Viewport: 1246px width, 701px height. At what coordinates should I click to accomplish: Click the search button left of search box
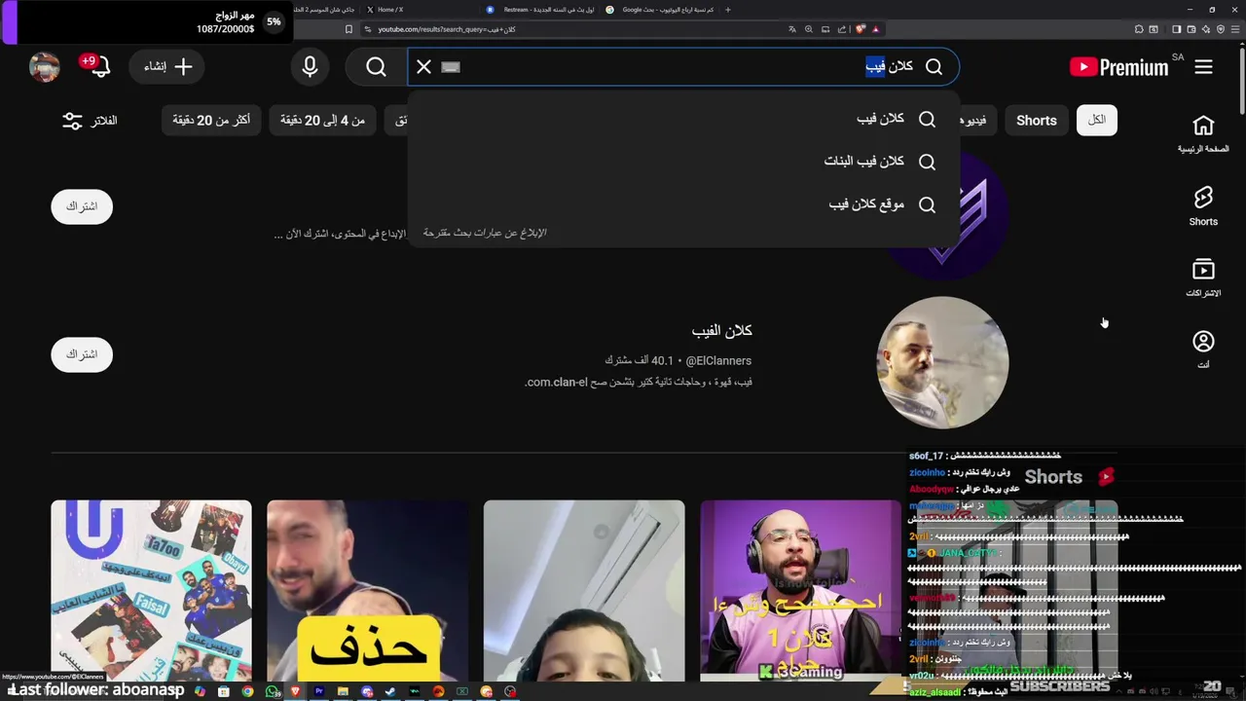coord(376,67)
